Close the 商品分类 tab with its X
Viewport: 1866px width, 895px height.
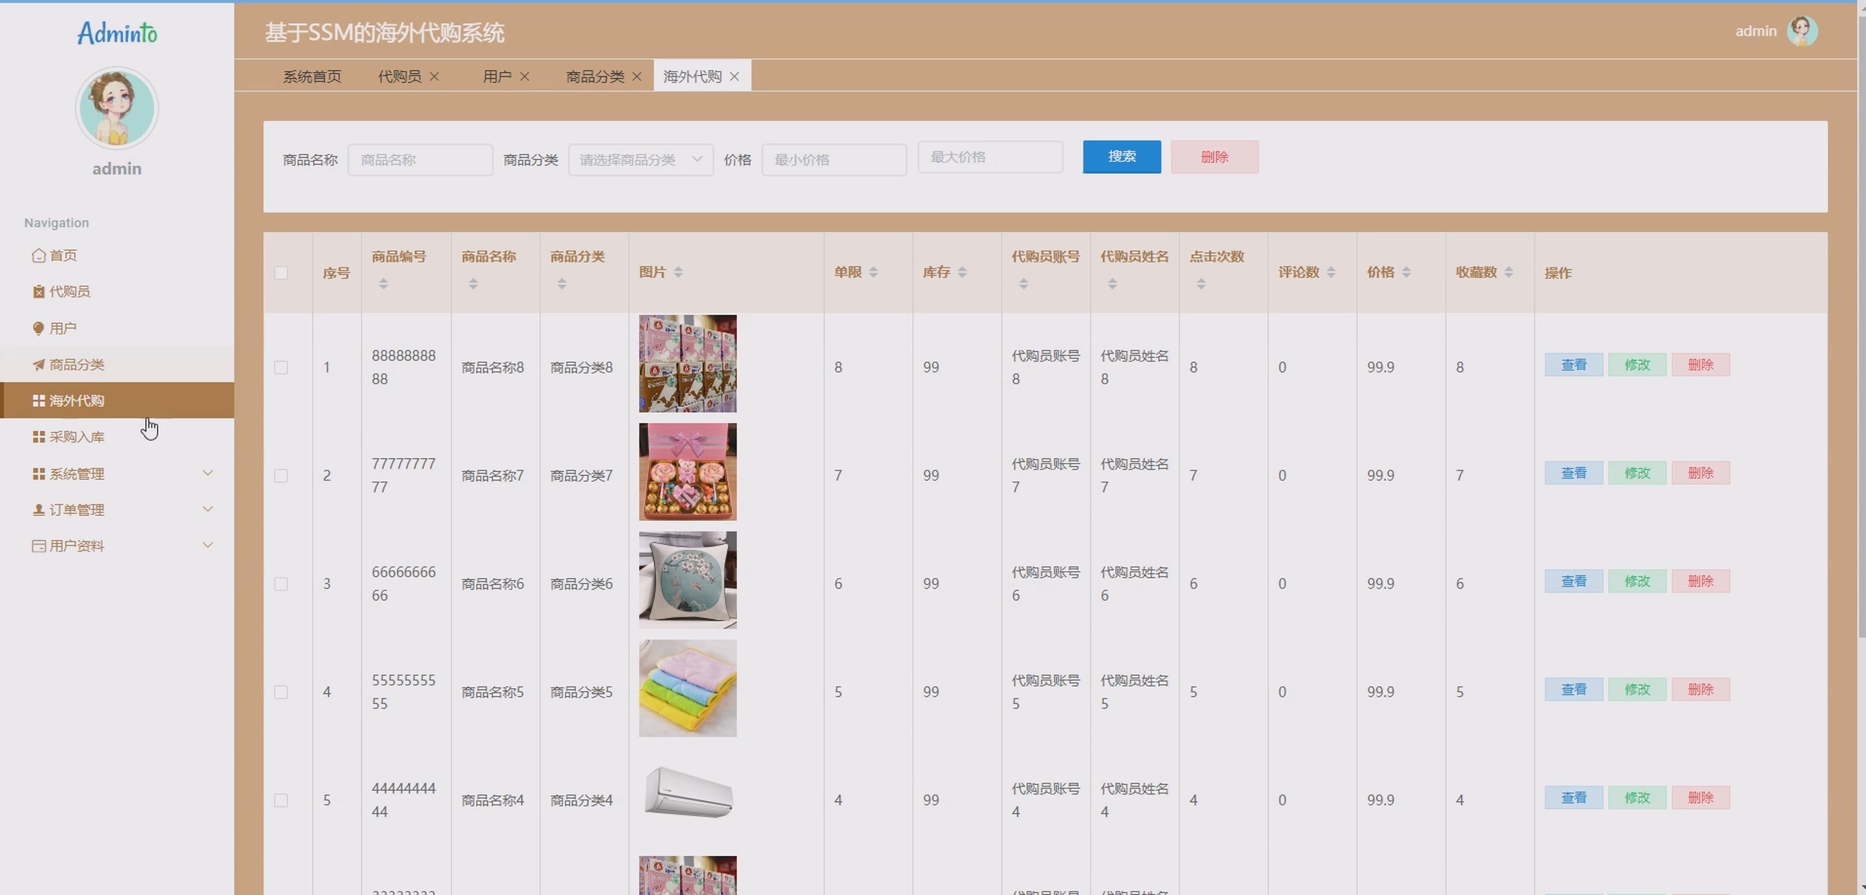(x=637, y=76)
